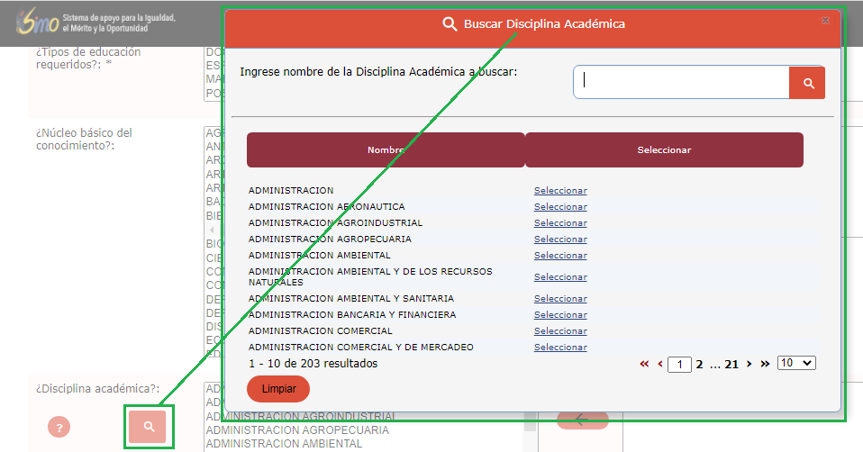Select the ADMINISTRACION discipline link

pos(560,191)
